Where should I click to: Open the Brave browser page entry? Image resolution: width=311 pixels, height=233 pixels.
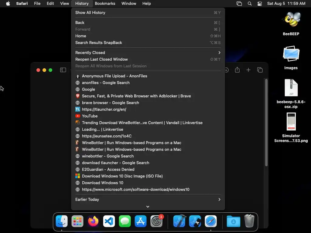pyautogui.click(x=148, y=96)
